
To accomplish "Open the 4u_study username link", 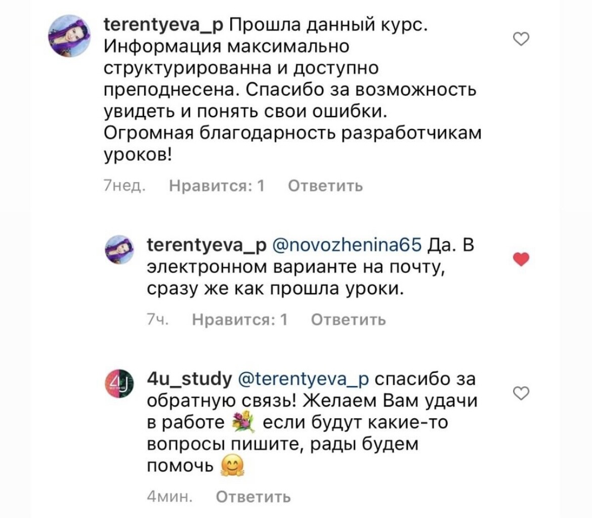I will point(188,378).
